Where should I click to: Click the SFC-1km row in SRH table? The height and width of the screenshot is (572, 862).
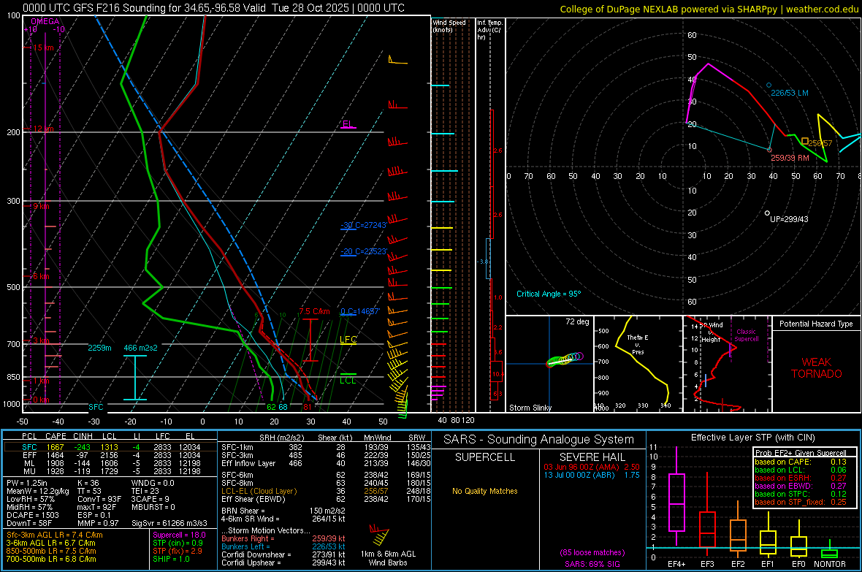click(x=326, y=447)
